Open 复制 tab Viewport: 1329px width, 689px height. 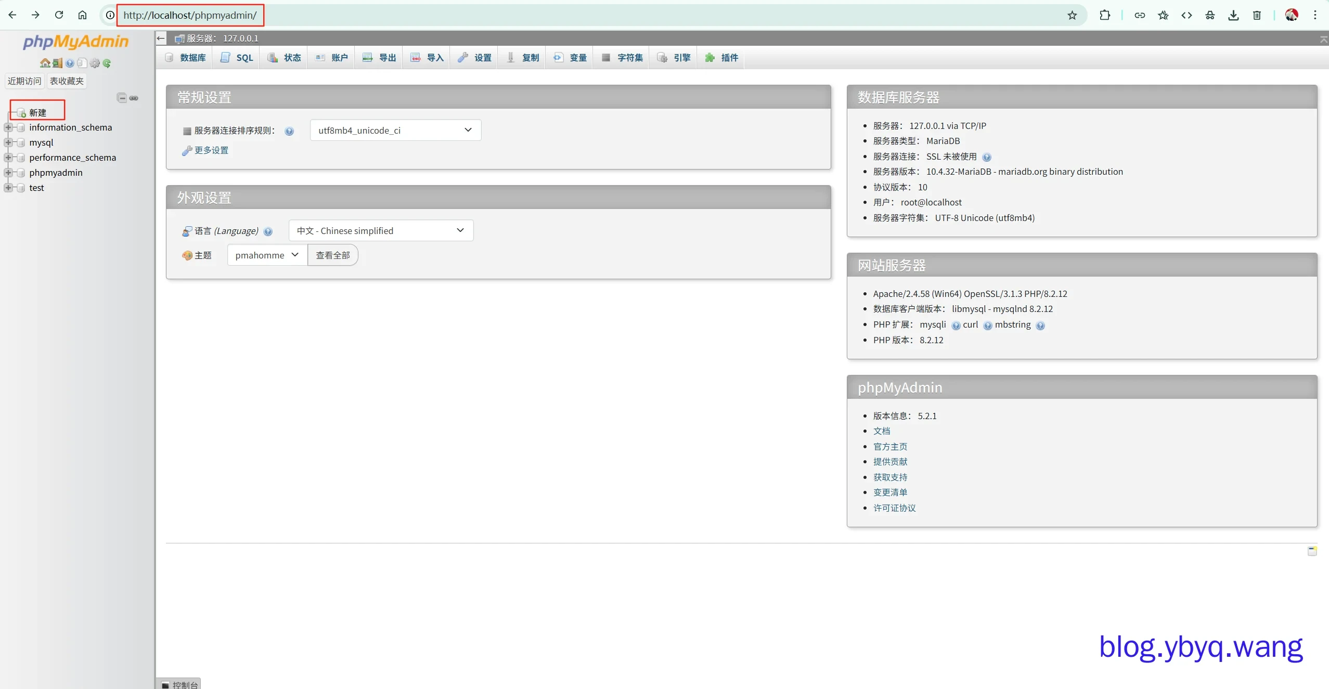point(522,58)
